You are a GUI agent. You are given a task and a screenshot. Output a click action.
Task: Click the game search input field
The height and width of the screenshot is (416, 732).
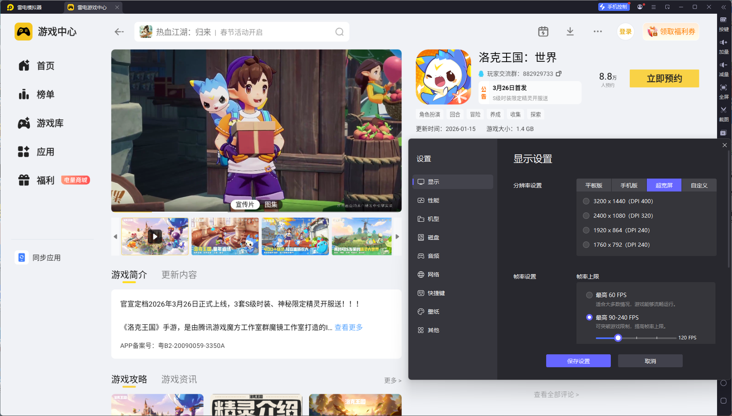(242, 32)
